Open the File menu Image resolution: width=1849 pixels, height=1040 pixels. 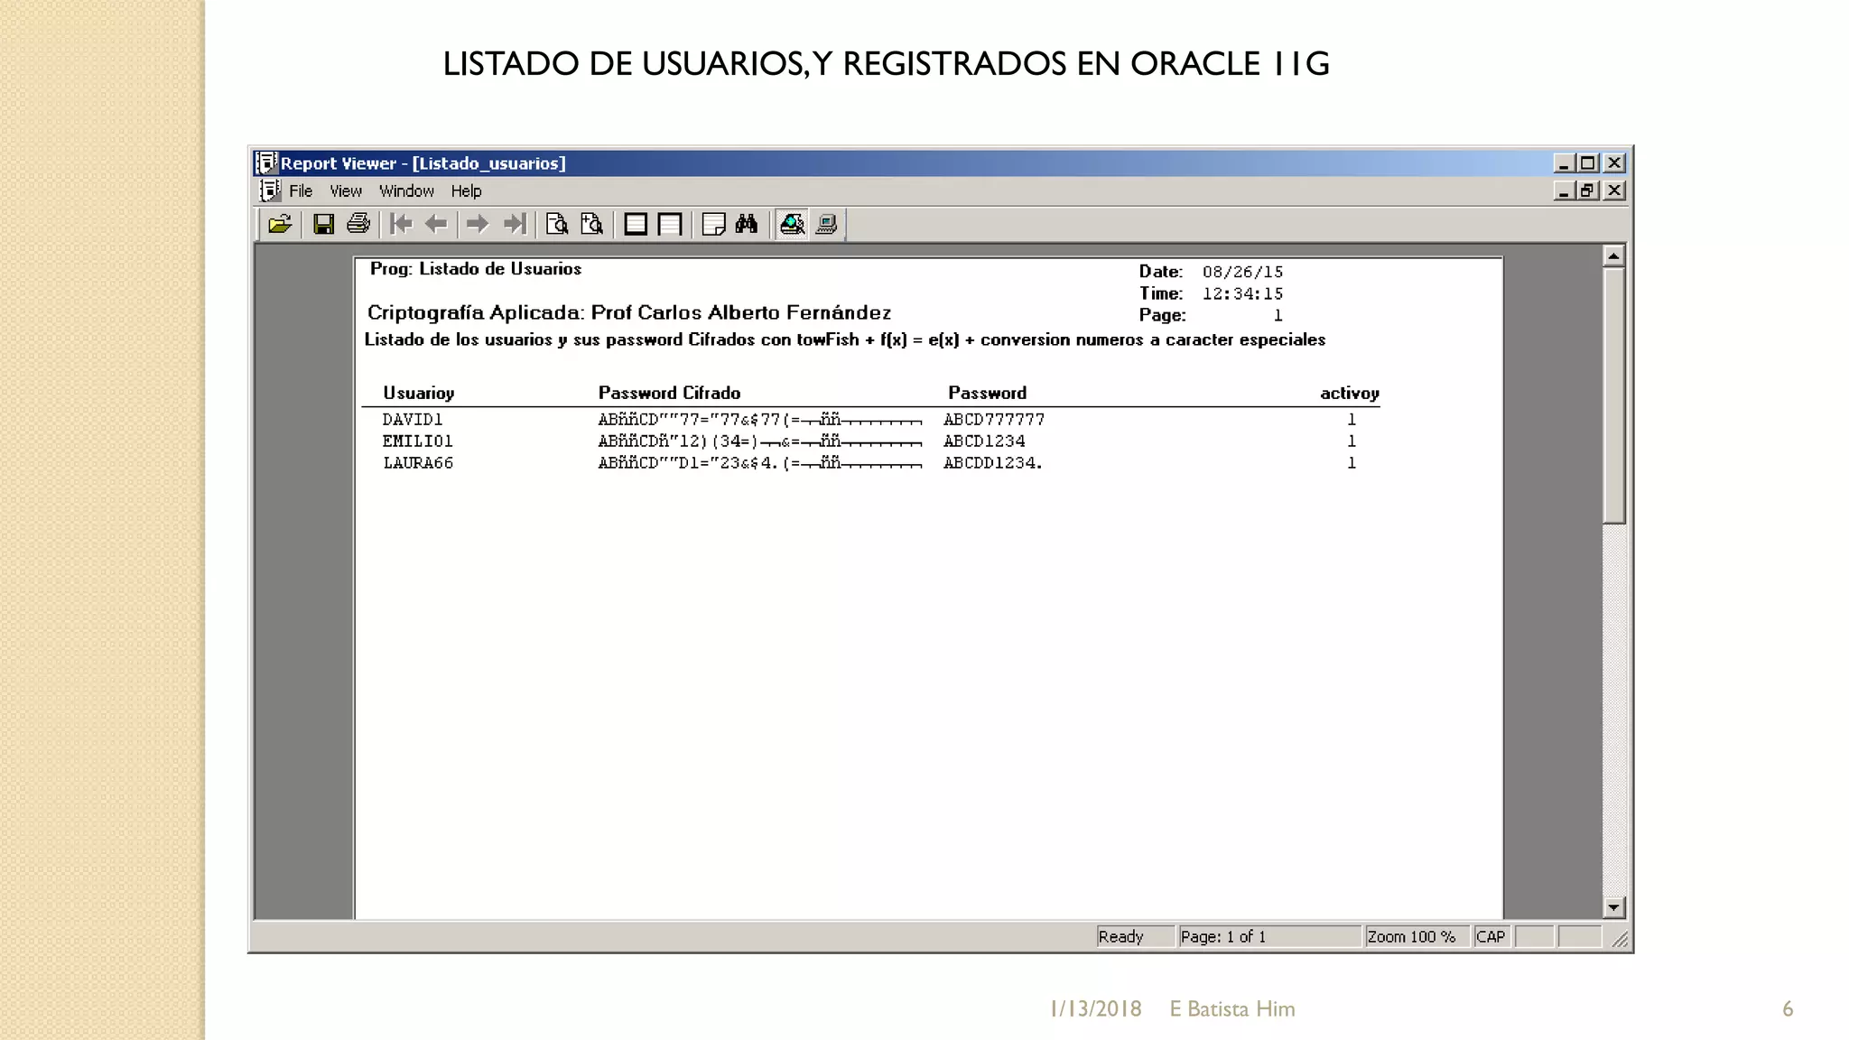tap(301, 191)
